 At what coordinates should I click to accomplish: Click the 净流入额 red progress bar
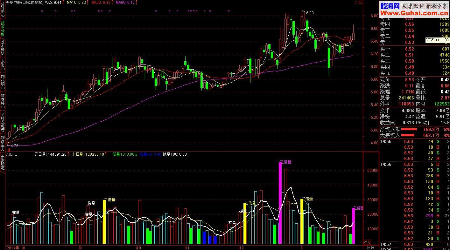point(409,129)
